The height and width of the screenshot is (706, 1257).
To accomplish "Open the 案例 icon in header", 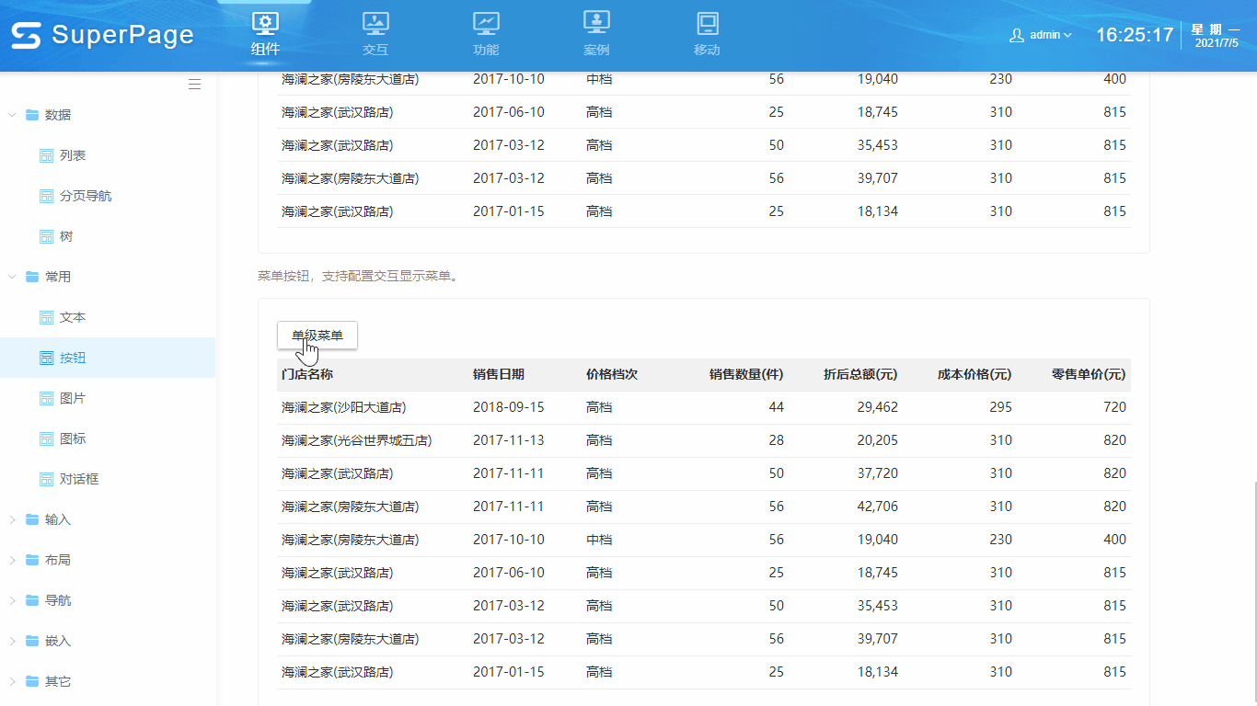I will pyautogui.click(x=596, y=23).
